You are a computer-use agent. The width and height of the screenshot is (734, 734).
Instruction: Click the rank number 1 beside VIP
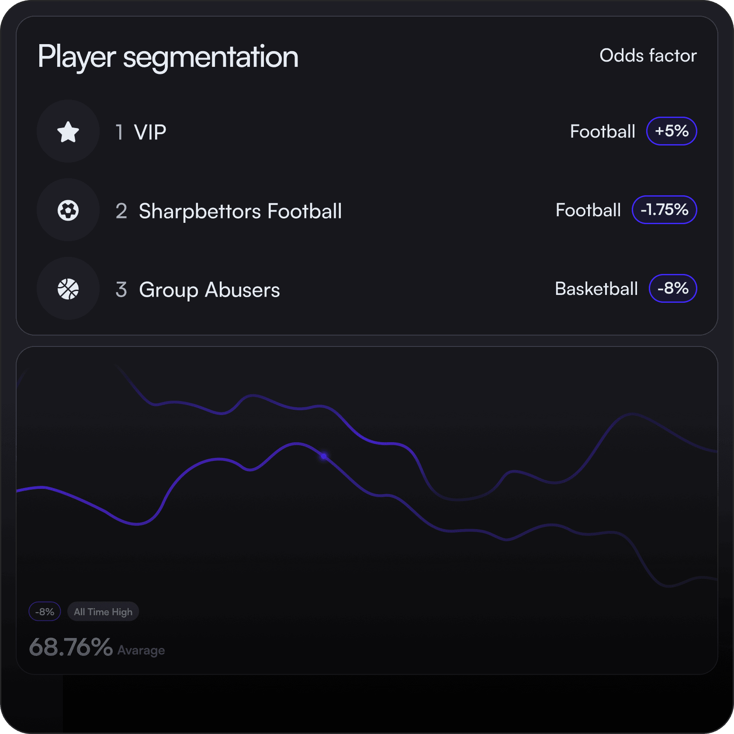(x=119, y=132)
